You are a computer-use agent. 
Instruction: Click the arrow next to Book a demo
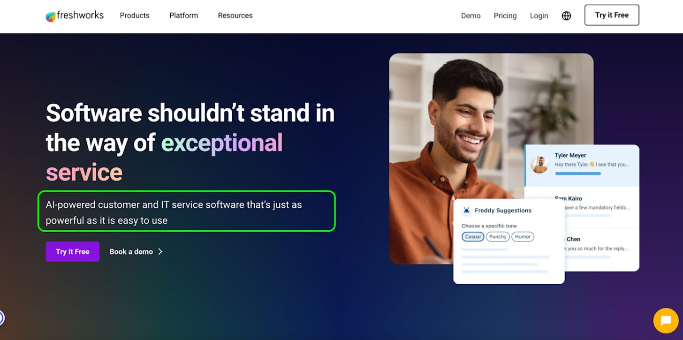click(160, 252)
